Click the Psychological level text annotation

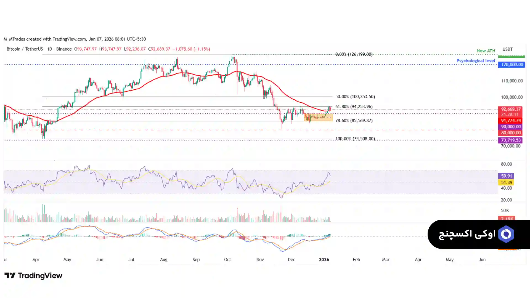tap(476, 61)
